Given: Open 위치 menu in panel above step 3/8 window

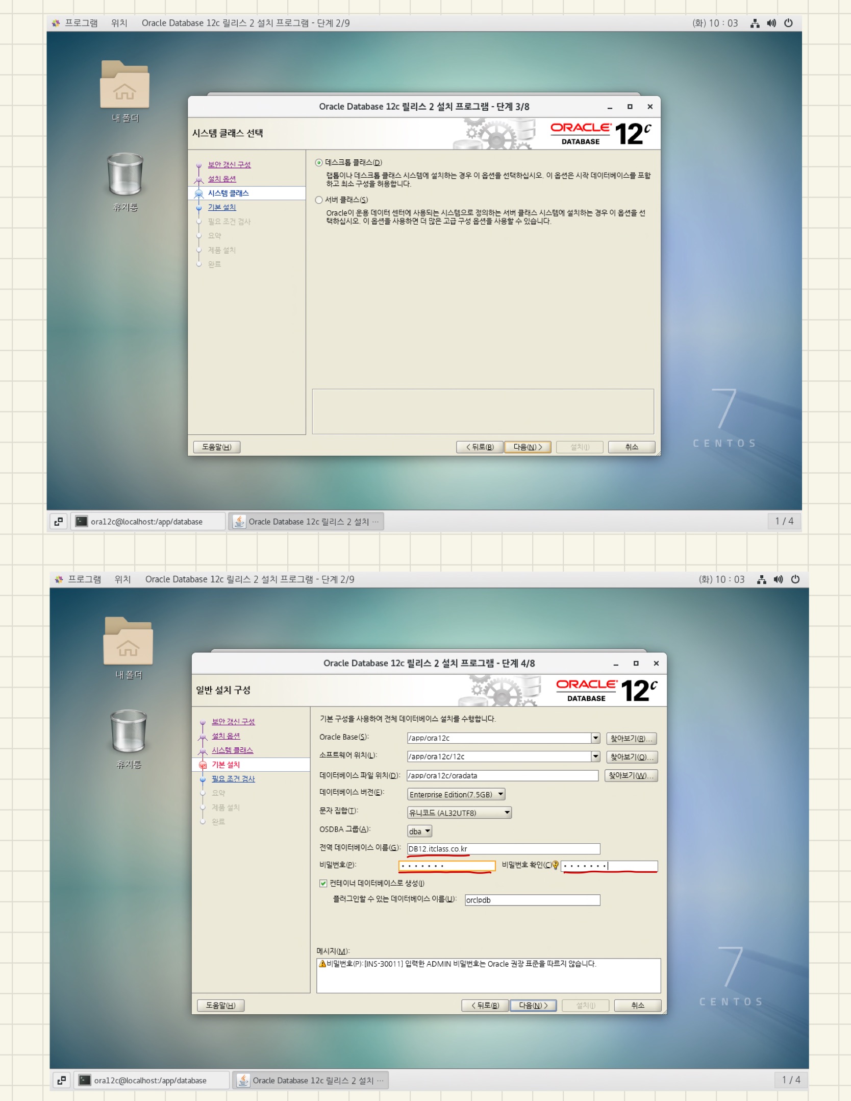Looking at the screenshot, I should 119,23.
